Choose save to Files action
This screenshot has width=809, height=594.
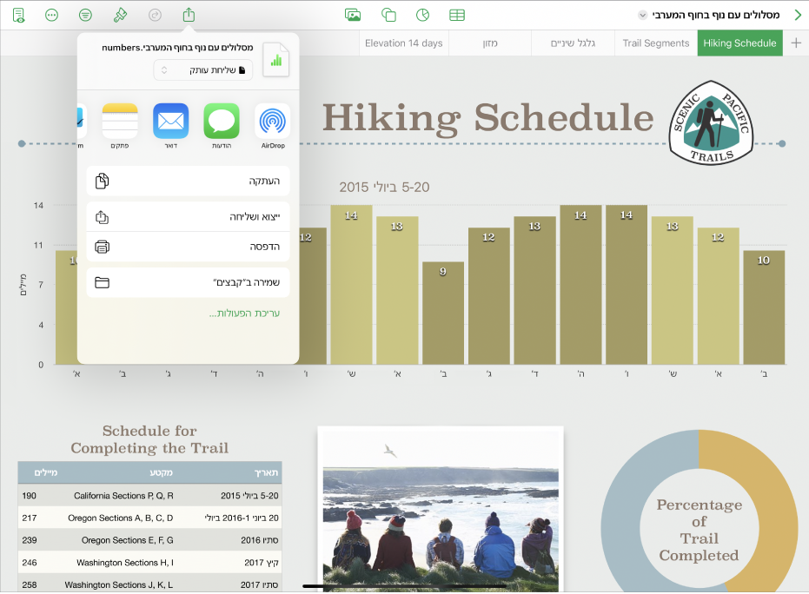pyautogui.click(x=188, y=282)
